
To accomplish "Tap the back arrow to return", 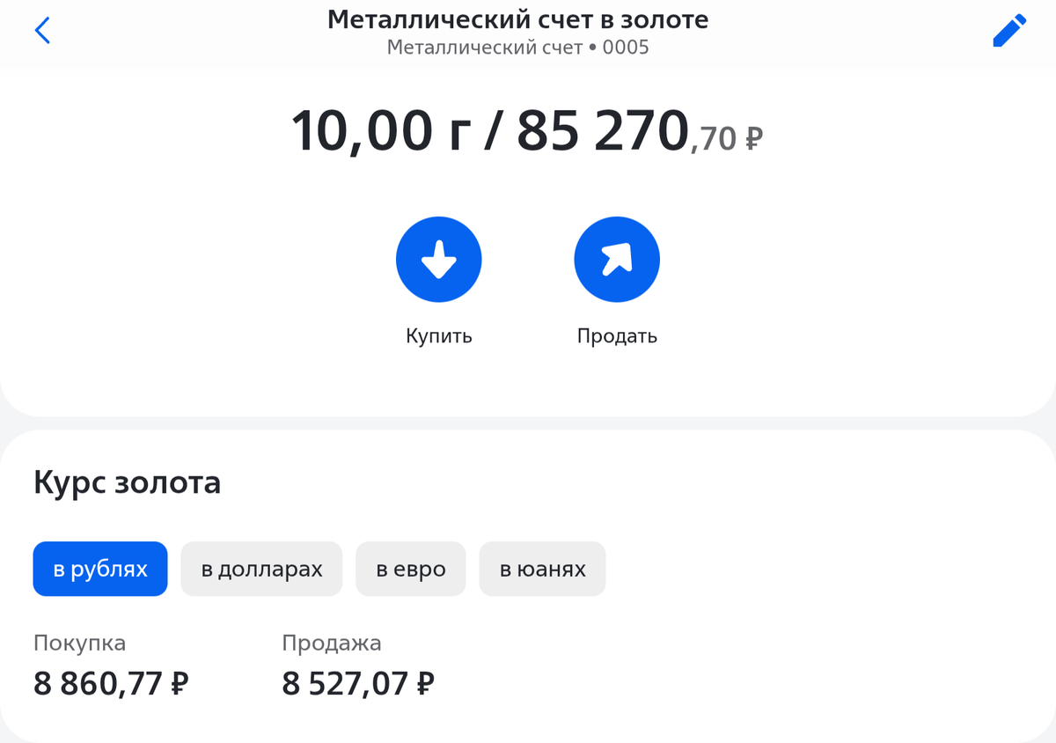I will [x=41, y=29].
